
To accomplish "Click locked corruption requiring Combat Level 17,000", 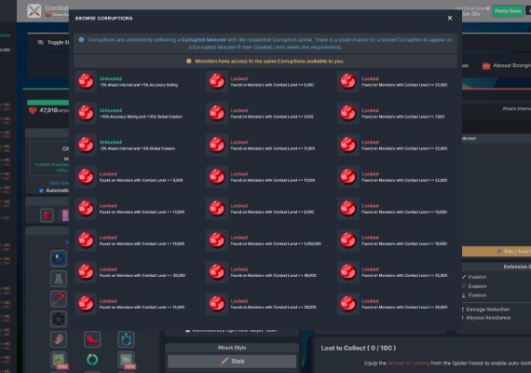I will pyautogui.click(x=217, y=176).
